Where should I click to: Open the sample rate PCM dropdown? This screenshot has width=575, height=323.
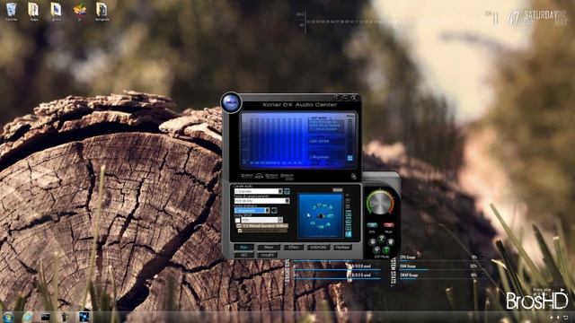pyautogui.click(x=262, y=201)
